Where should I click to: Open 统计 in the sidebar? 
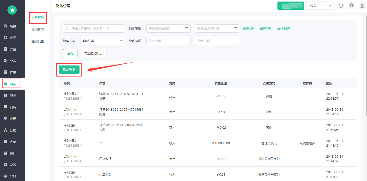(x=12, y=153)
